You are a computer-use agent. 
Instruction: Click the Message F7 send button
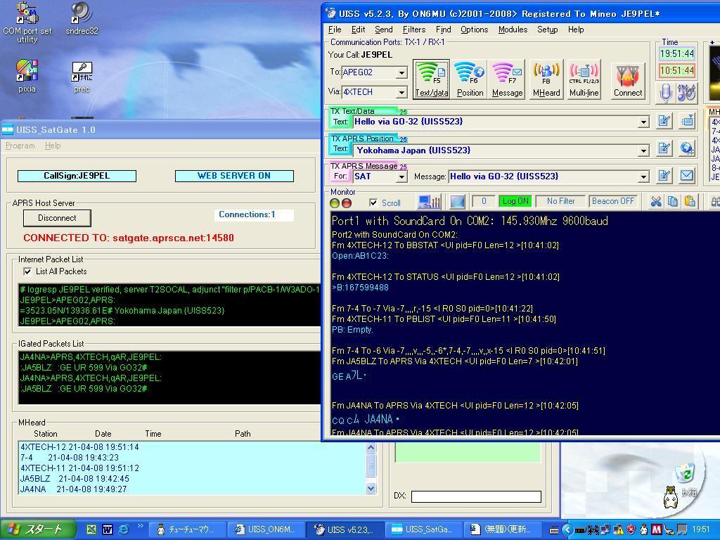tap(508, 80)
